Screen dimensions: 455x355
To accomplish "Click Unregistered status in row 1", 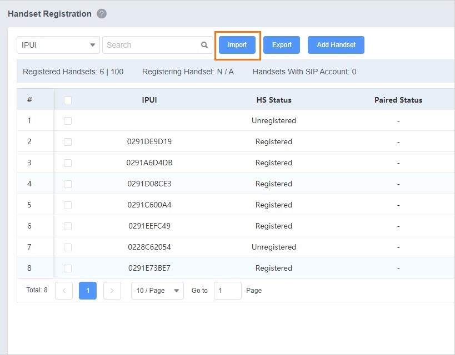I will pos(274,120).
